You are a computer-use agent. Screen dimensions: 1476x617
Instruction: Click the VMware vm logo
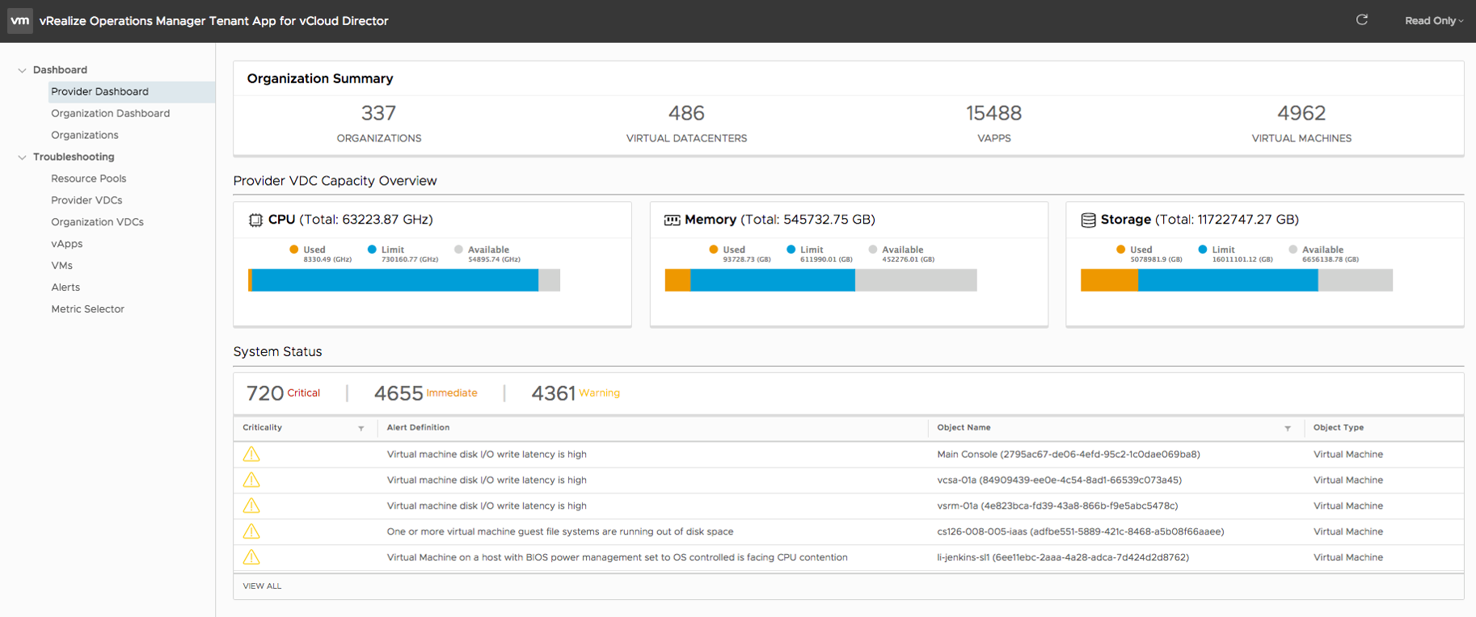[20, 21]
